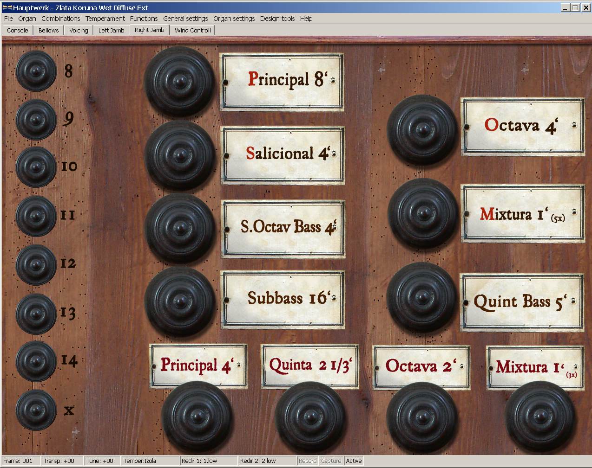Click the Redir 1: 1.low status field
This screenshot has width=592, height=468.
209,461
